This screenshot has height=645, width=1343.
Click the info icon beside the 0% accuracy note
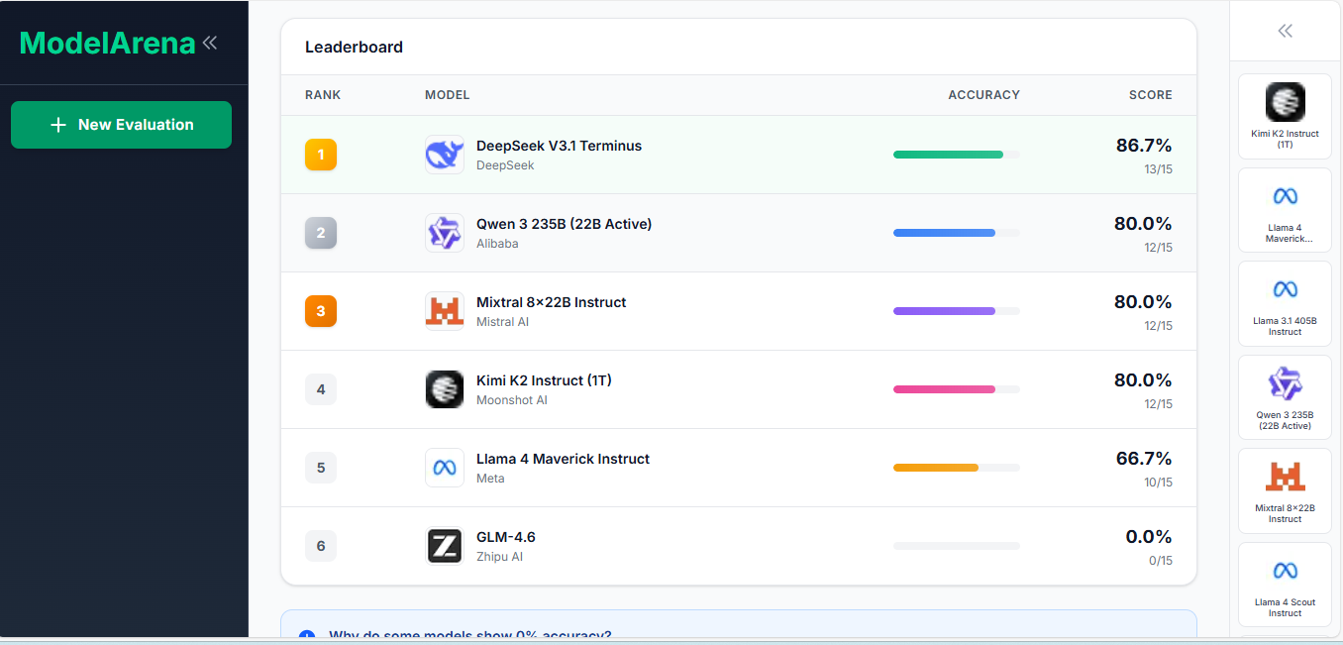point(307,636)
